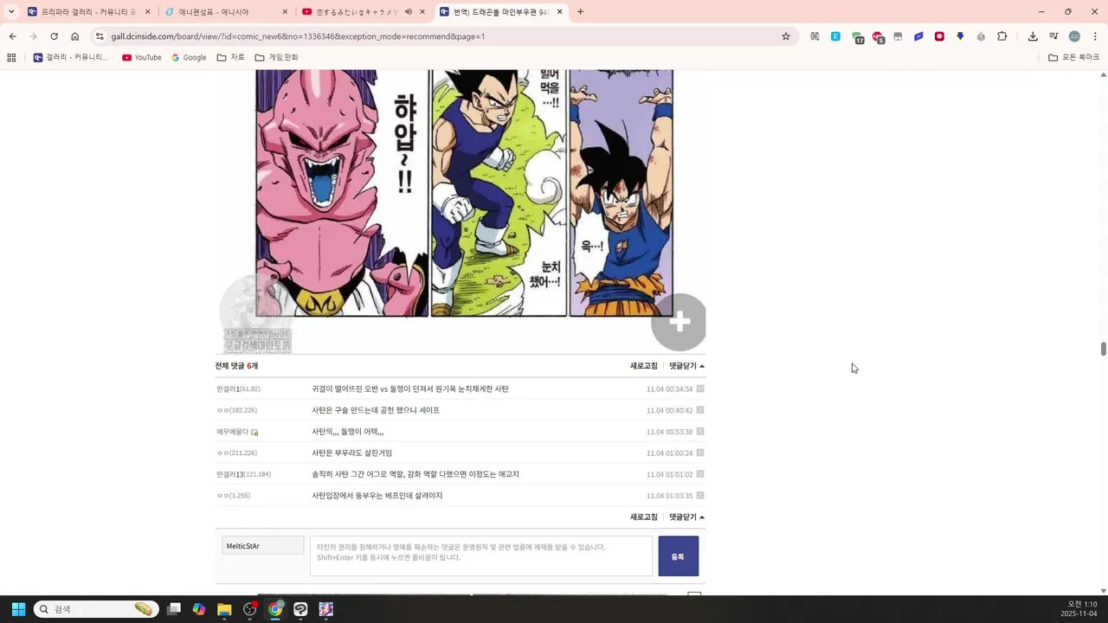Viewport: 1108px width, 623px height.
Task: Delete comment dated 11.04 00:34:54
Action: [700, 389]
